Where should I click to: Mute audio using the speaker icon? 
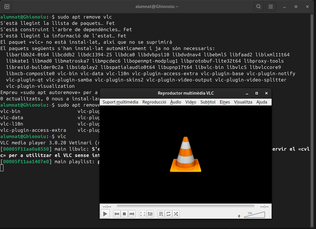(240, 216)
